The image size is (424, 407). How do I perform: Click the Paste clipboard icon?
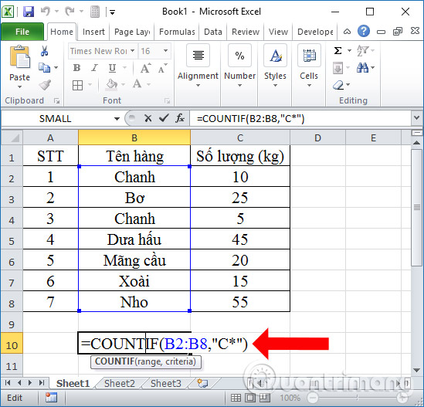(20, 56)
